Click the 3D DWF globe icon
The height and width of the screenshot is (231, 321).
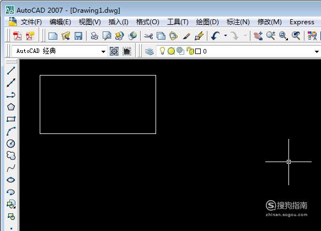(132, 36)
